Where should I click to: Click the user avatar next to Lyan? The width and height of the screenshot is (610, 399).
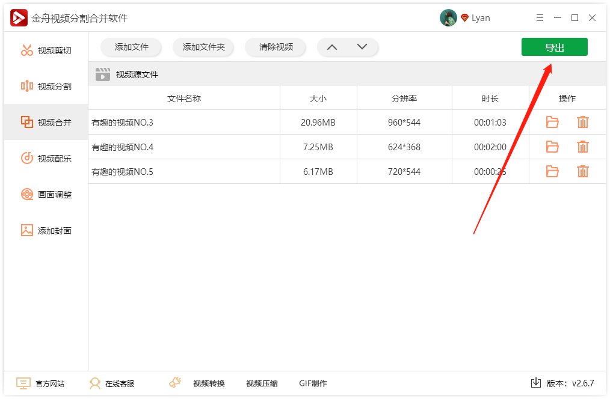(x=448, y=17)
